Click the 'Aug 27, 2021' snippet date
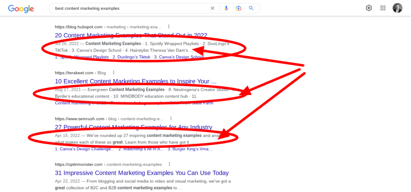411x192 pixels. click(x=68, y=90)
